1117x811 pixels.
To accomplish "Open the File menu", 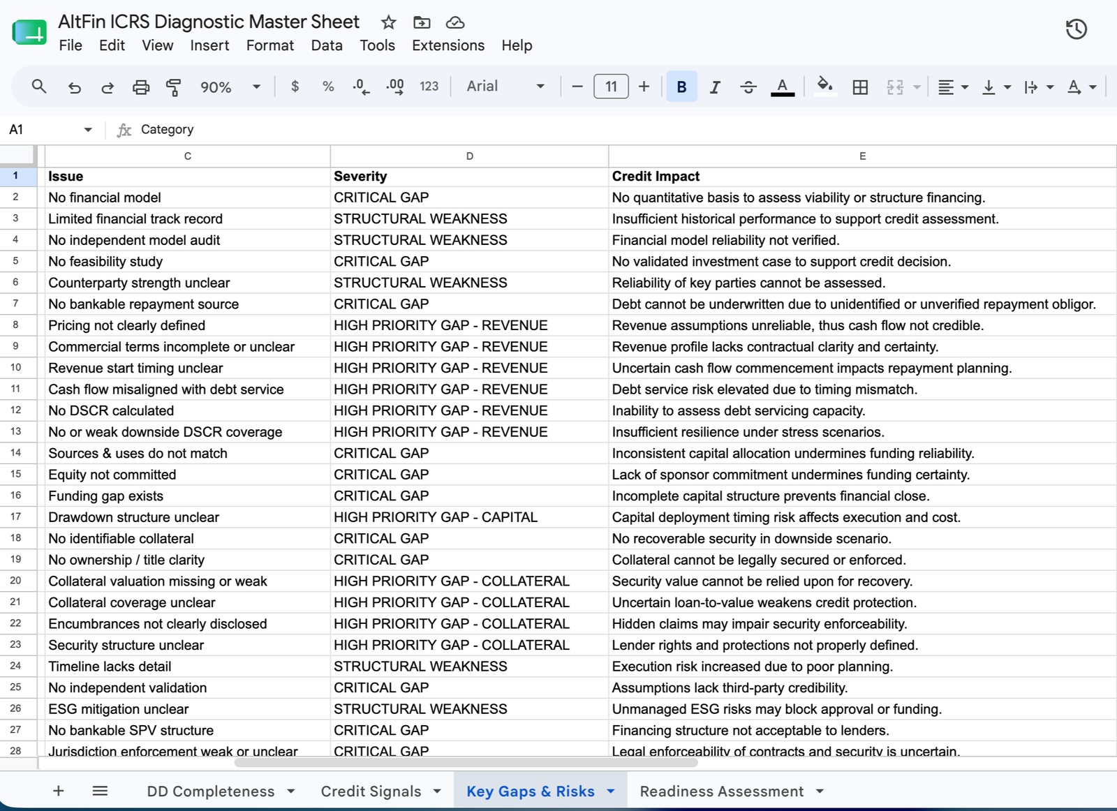I will tap(71, 45).
